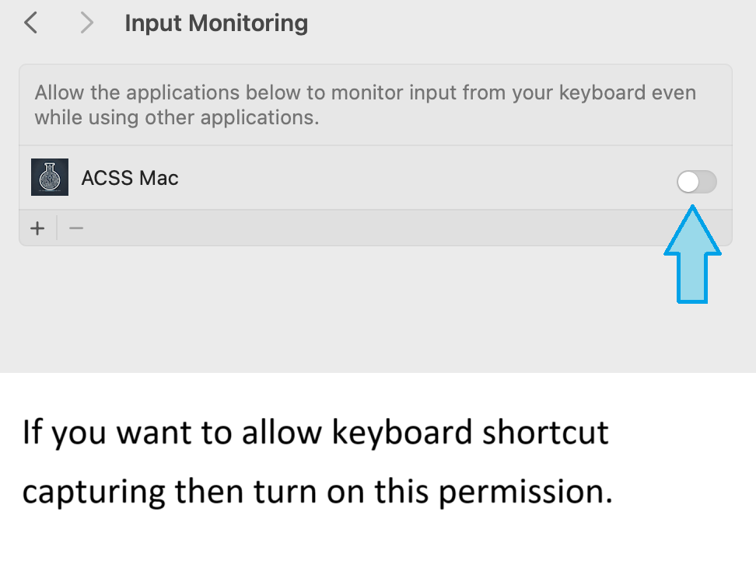Go back using the left chevron

coord(31,23)
